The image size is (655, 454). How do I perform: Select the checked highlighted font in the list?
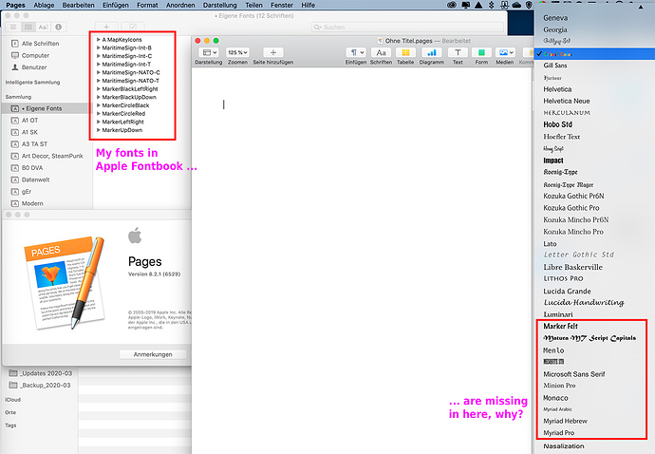pos(594,54)
